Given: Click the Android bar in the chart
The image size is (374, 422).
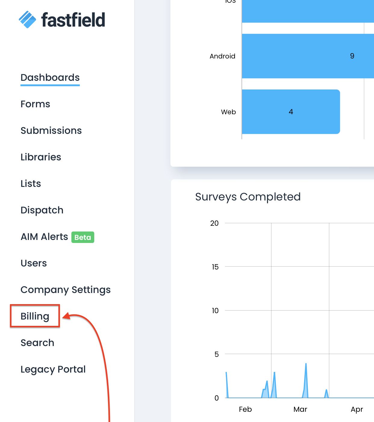Looking at the screenshot, I should (307, 56).
